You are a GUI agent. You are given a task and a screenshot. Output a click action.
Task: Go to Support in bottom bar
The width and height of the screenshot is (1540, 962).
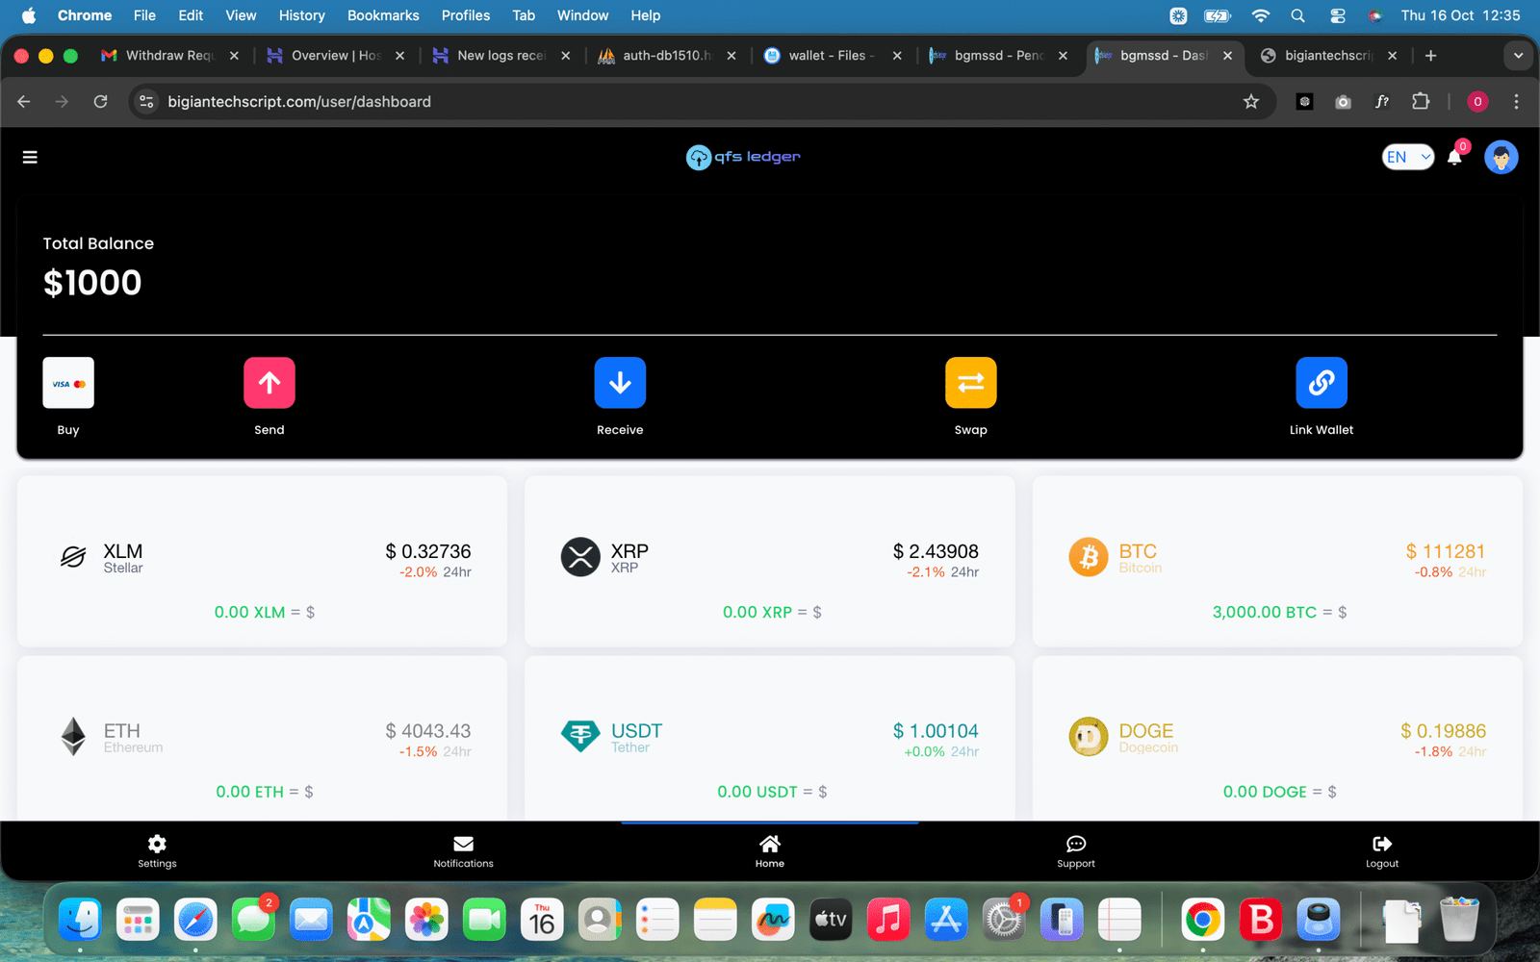coord(1075,850)
